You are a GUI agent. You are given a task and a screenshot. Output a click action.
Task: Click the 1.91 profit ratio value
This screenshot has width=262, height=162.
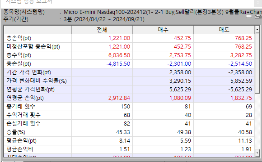click(247, 149)
